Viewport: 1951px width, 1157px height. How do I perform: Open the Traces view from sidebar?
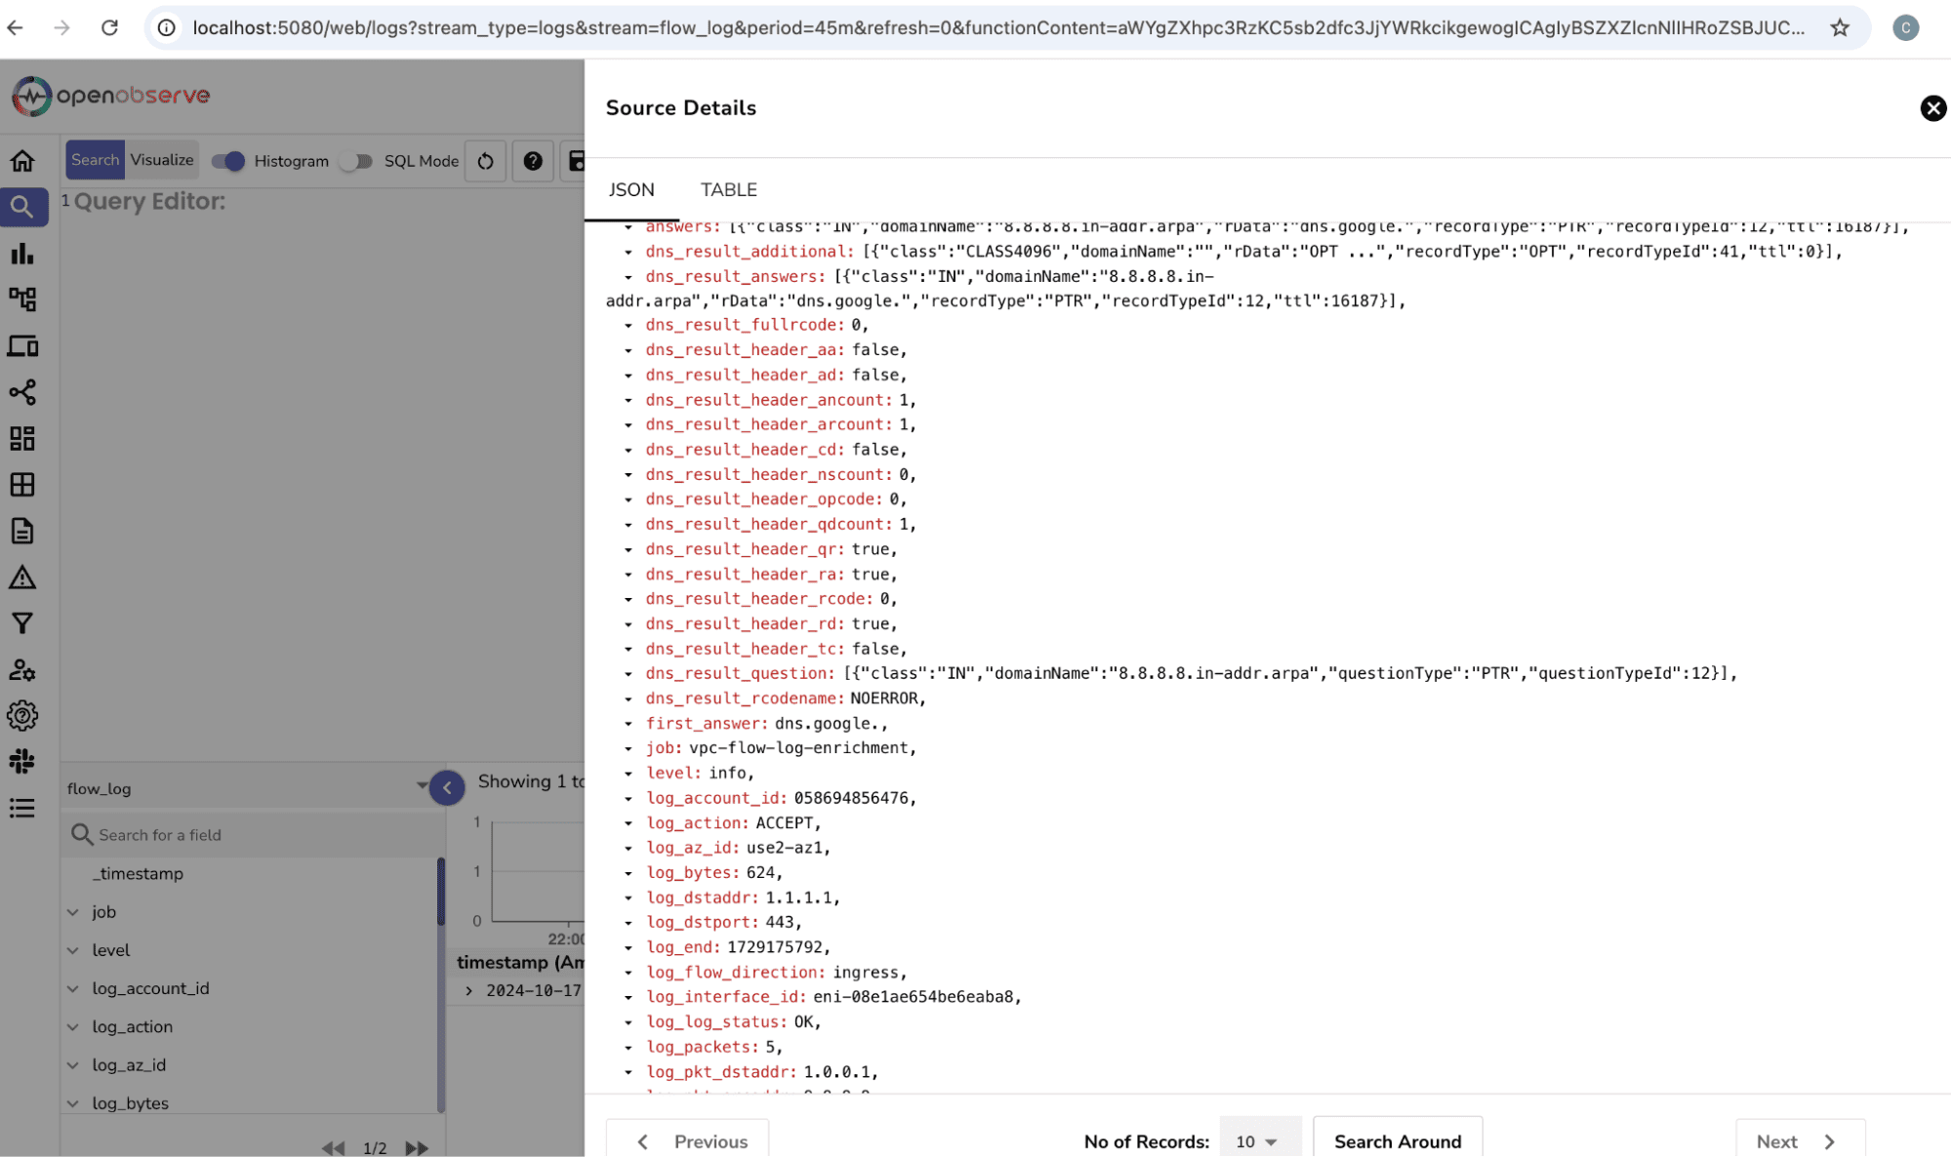point(21,299)
